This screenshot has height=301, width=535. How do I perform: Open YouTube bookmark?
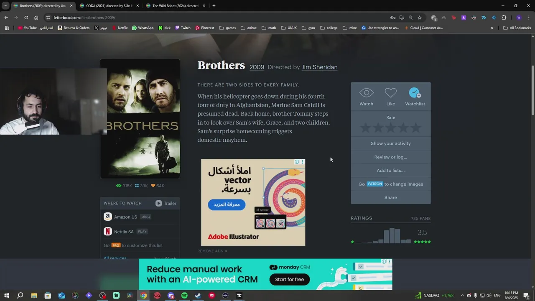(36, 28)
